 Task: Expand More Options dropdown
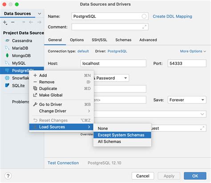click(193, 51)
